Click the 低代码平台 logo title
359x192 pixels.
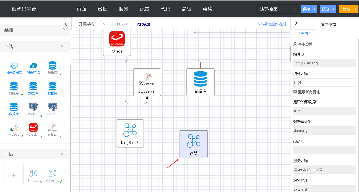pos(24,9)
